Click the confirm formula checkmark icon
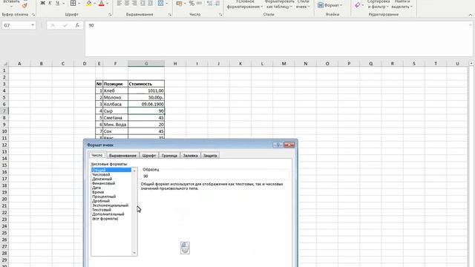This screenshot has width=475, height=267. tap(65, 25)
